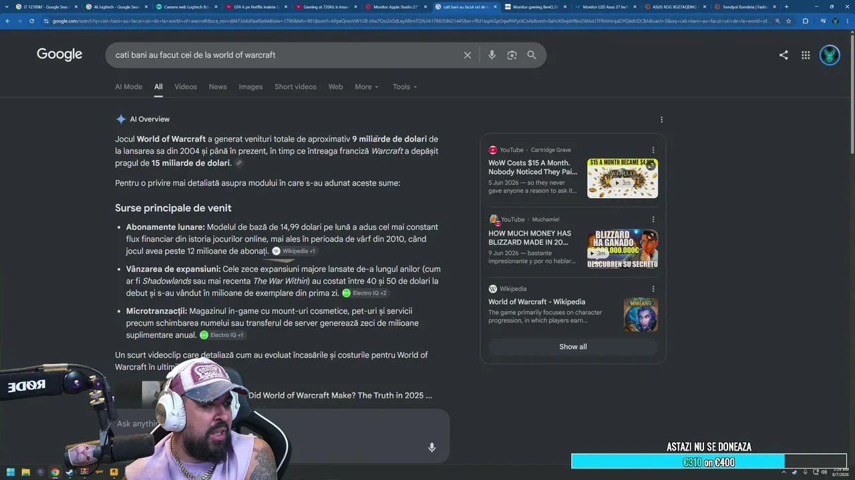Open the Wikipedia +1 source chip
855x480 pixels.
pyautogui.click(x=294, y=251)
